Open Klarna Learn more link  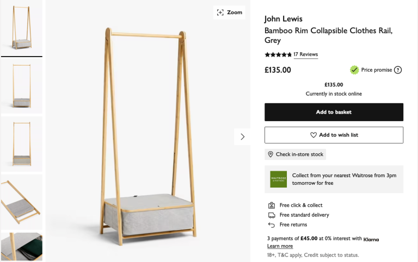point(280,246)
